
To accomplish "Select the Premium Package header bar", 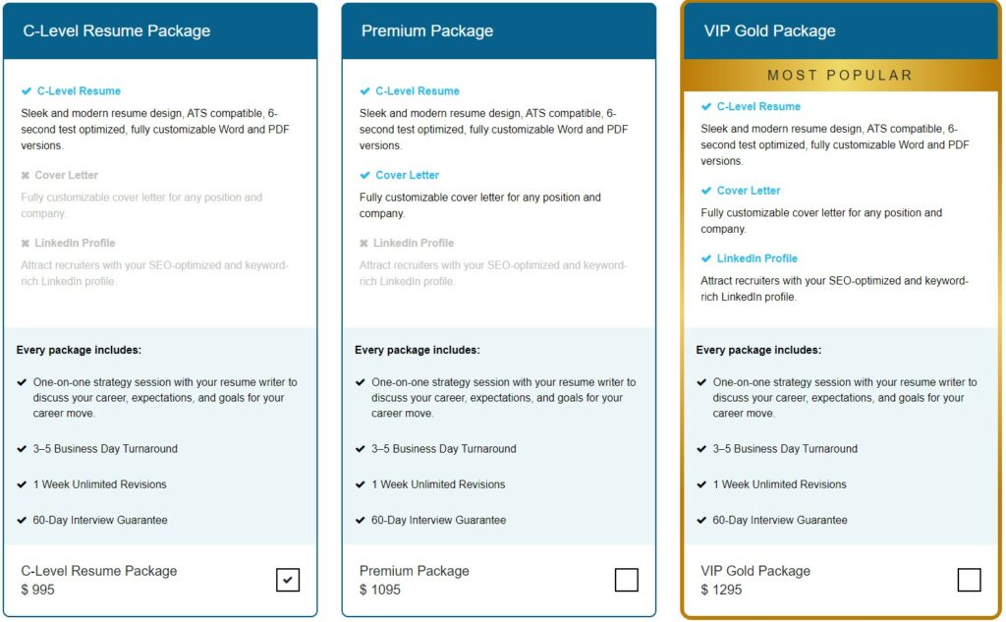I will [497, 30].
